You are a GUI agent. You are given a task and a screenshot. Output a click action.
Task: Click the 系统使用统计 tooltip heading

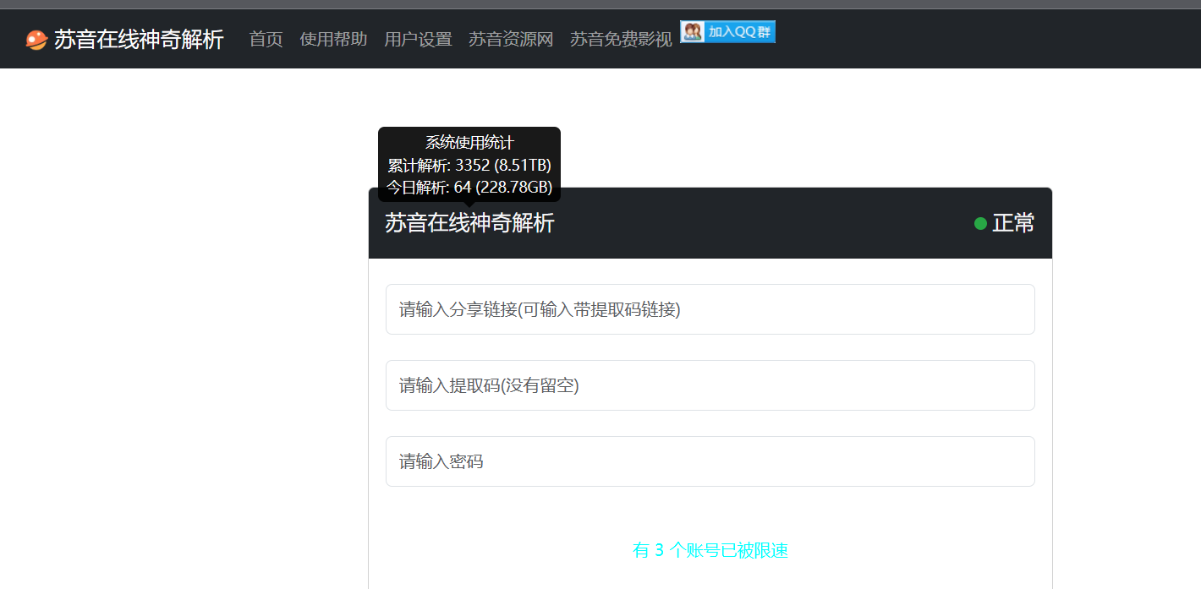click(x=469, y=143)
